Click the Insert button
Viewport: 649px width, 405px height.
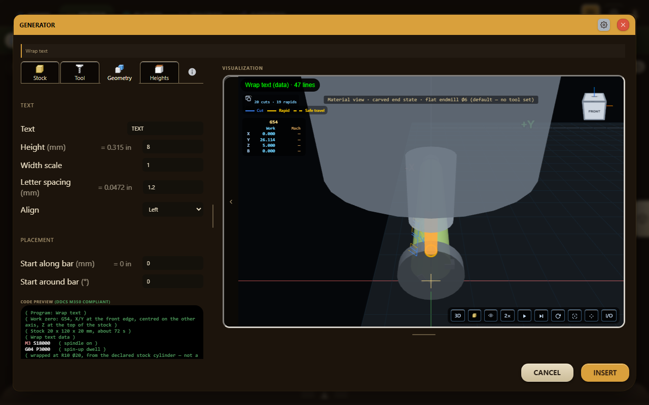click(x=605, y=373)
